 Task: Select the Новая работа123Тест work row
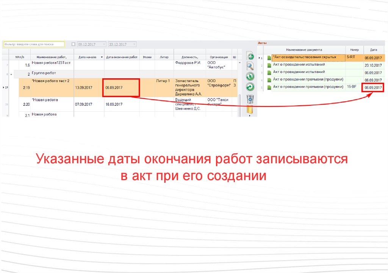point(51,63)
